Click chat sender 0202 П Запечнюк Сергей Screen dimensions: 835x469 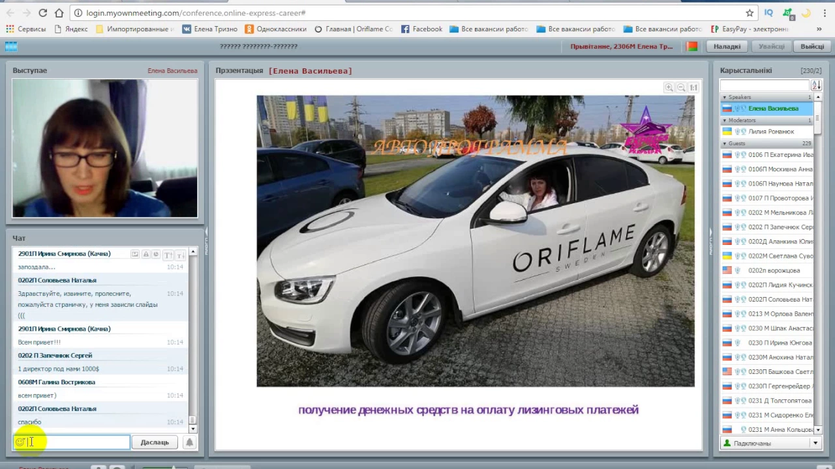pyautogui.click(x=55, y=356)
